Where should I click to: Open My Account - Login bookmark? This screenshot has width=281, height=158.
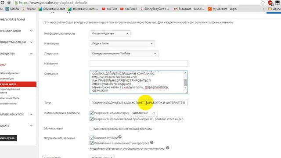point(222,9)
